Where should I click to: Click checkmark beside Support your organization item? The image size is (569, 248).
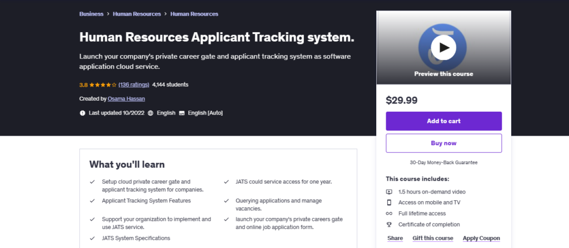(93, 220)
